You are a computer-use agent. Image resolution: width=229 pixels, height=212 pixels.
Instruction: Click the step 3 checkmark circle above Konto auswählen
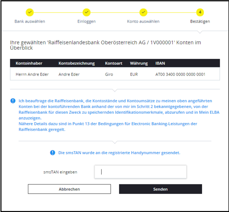click(x=143, y=12)
